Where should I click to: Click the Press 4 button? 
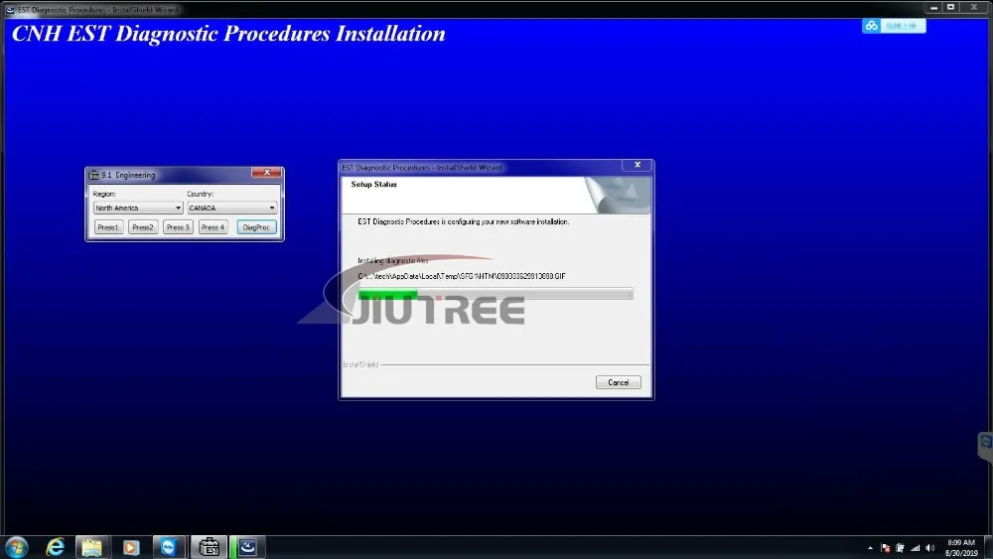click(213, 227)
